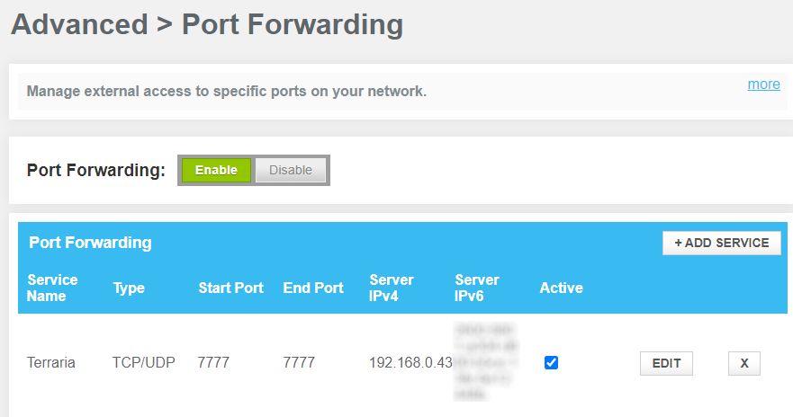The image size is (793, 417).
Task: Select the 192.168.0.43 server address
Action: coord(410,363)
